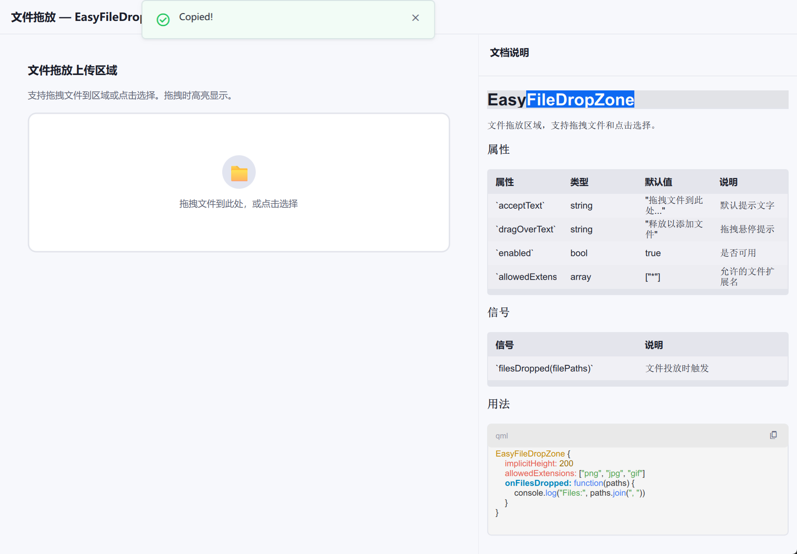Click the '允许的文件扩展名' description cell

pos(747,277)
